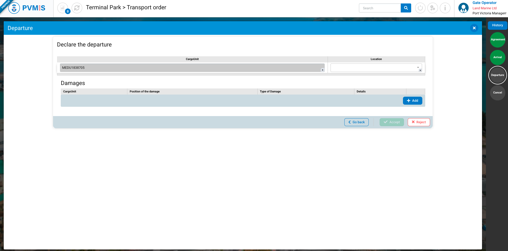Click the Cancel step circle
Screen dimensions: 508x251
498,93
